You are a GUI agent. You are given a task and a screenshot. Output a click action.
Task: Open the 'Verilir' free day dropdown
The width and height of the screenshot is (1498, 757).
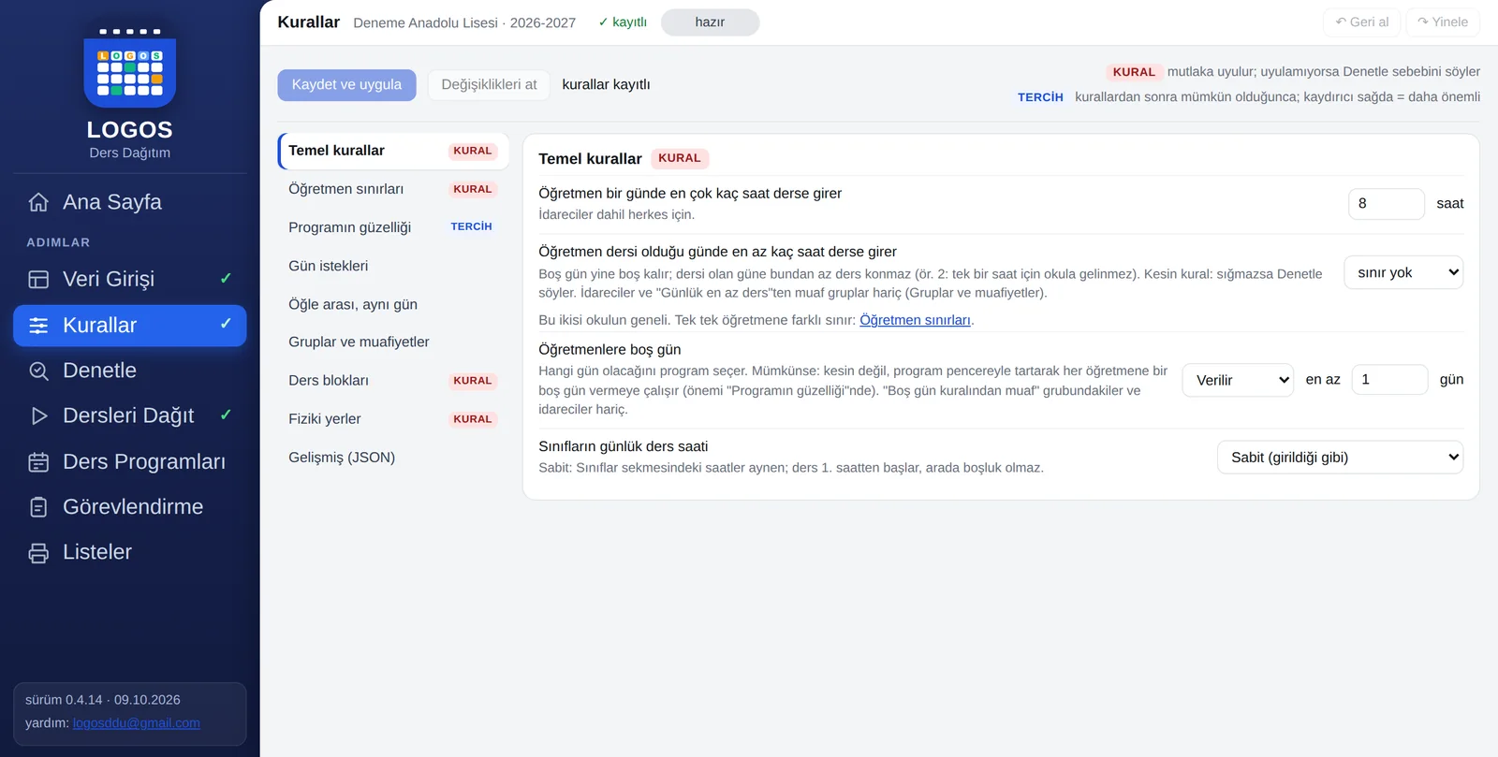click(1238, 380)
